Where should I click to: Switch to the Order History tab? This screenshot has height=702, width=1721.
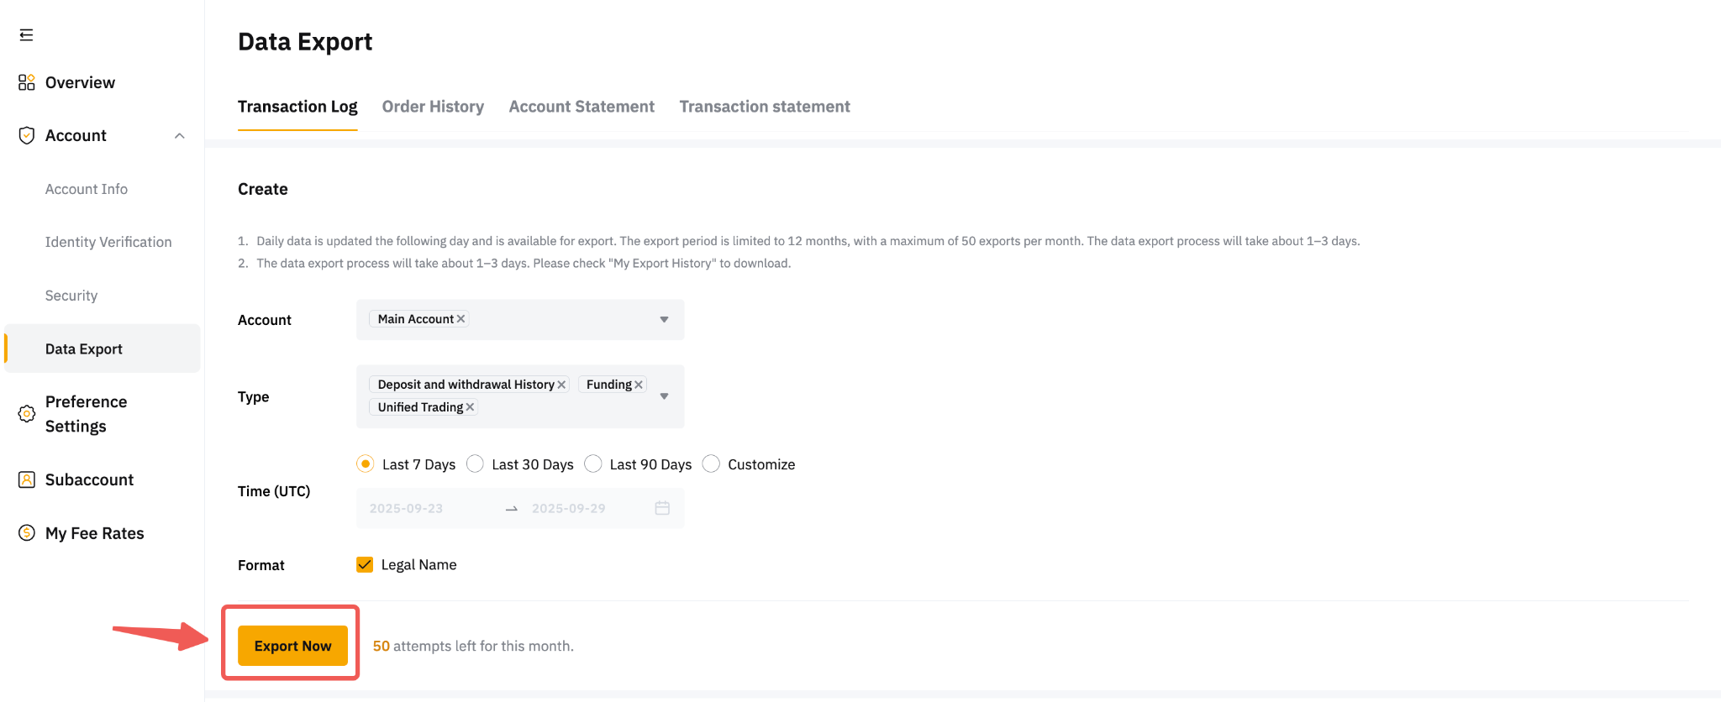point(433,107)
